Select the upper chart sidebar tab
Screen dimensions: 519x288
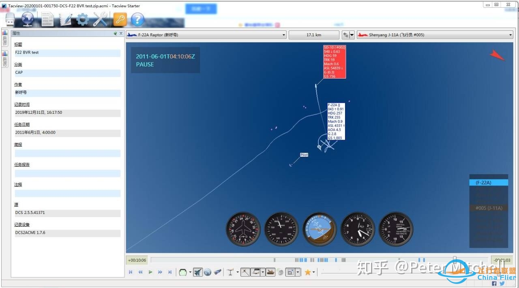(5, 38)
